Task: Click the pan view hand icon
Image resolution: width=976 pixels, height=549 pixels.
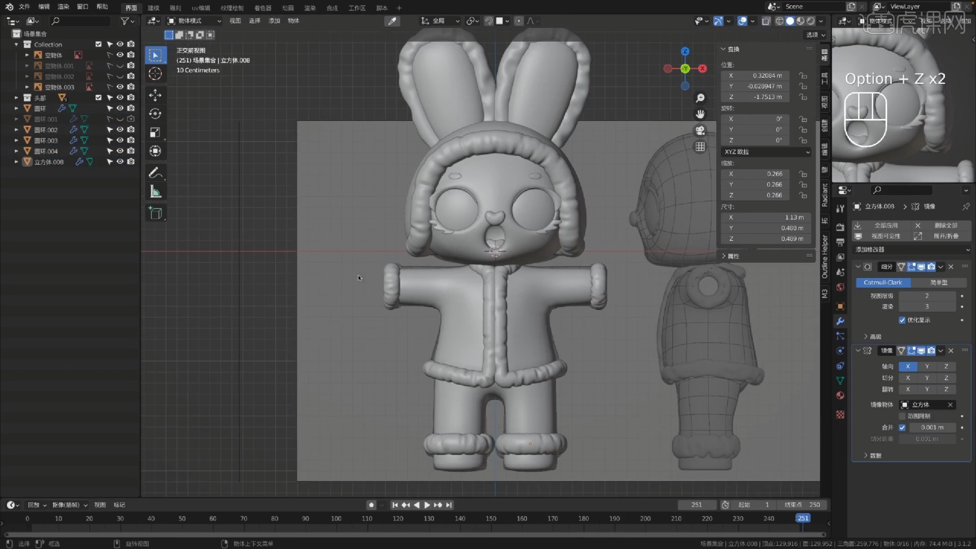Action: click(700, 114)
